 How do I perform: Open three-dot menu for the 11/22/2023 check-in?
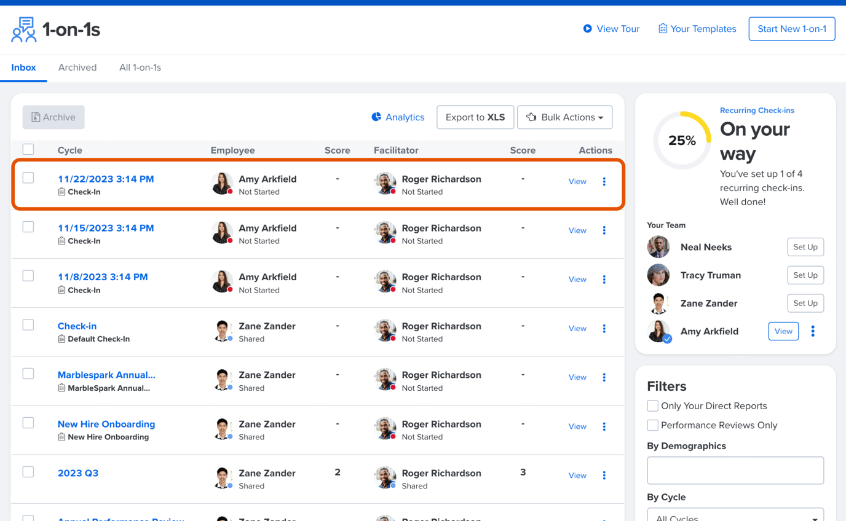[x=604, y=181]
